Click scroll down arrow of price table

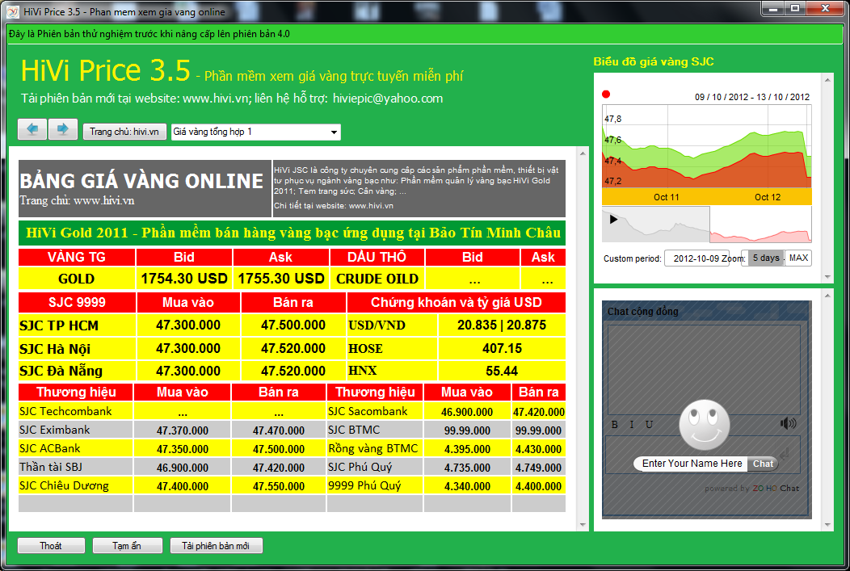(583, 524)
